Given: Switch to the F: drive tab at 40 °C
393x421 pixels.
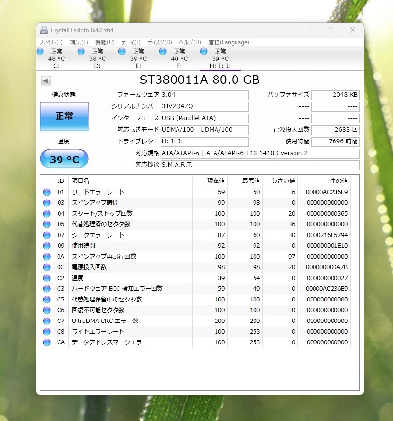Looking at the screenshot, I should (x=179, y=59).
